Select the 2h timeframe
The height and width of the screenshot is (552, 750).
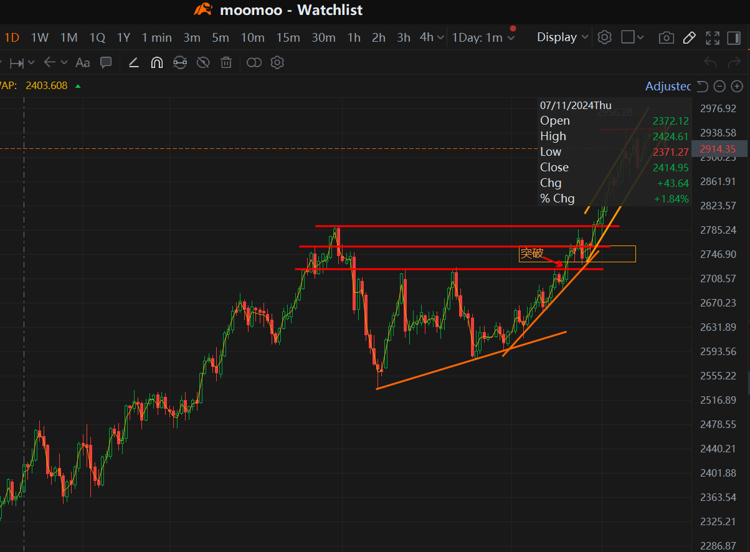coord(379,37)
